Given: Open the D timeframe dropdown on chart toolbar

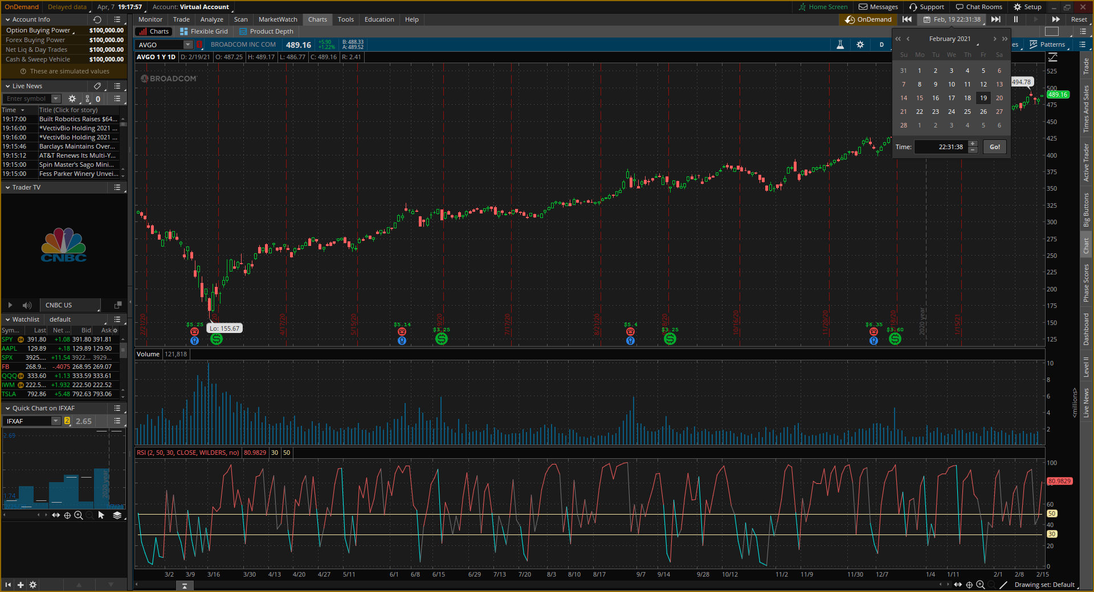Looking at the screenshot, I should [x=881, y=44].
